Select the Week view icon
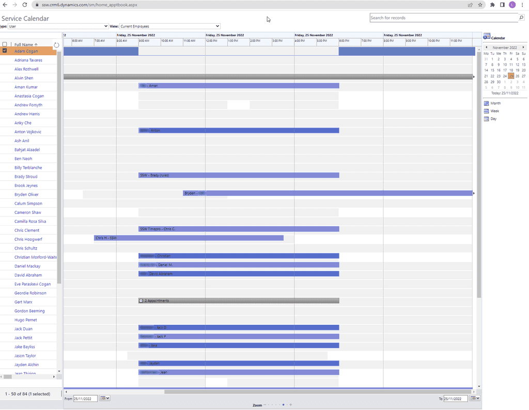The width and height of the screenshot is (529, 410). tap(486, 111)
